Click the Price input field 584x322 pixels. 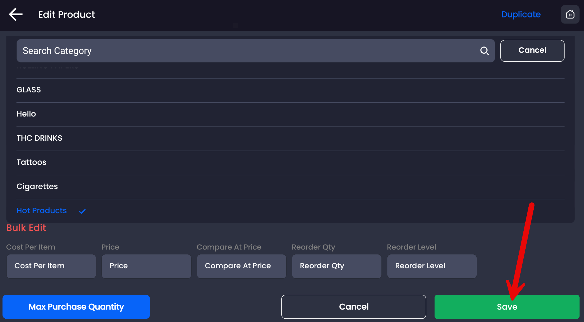coord(146,266)
